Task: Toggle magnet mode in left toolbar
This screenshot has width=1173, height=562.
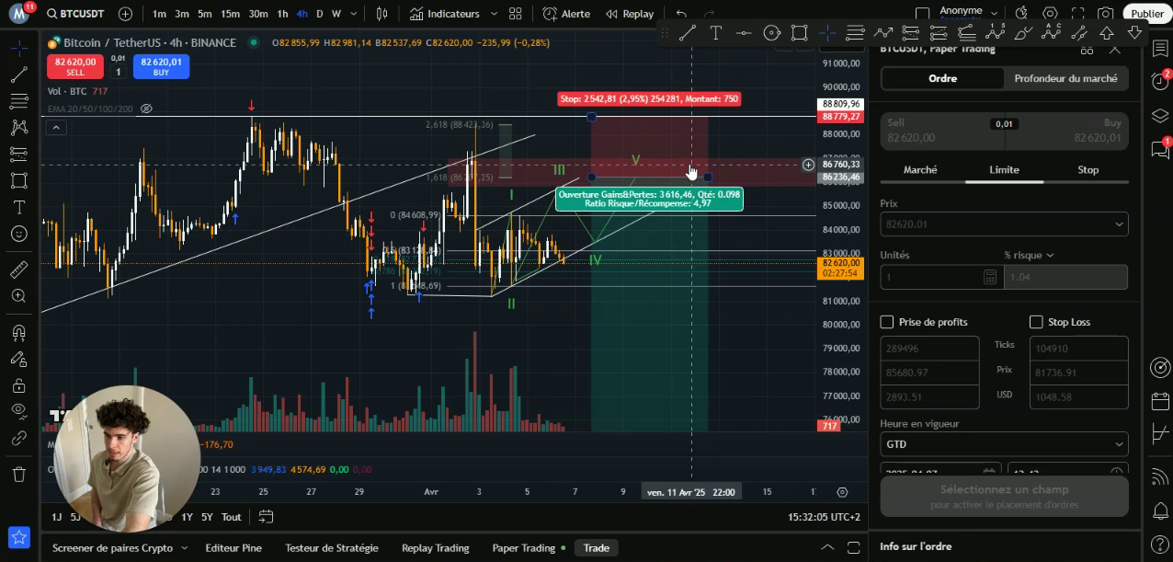Action: [x=18, y=332]
